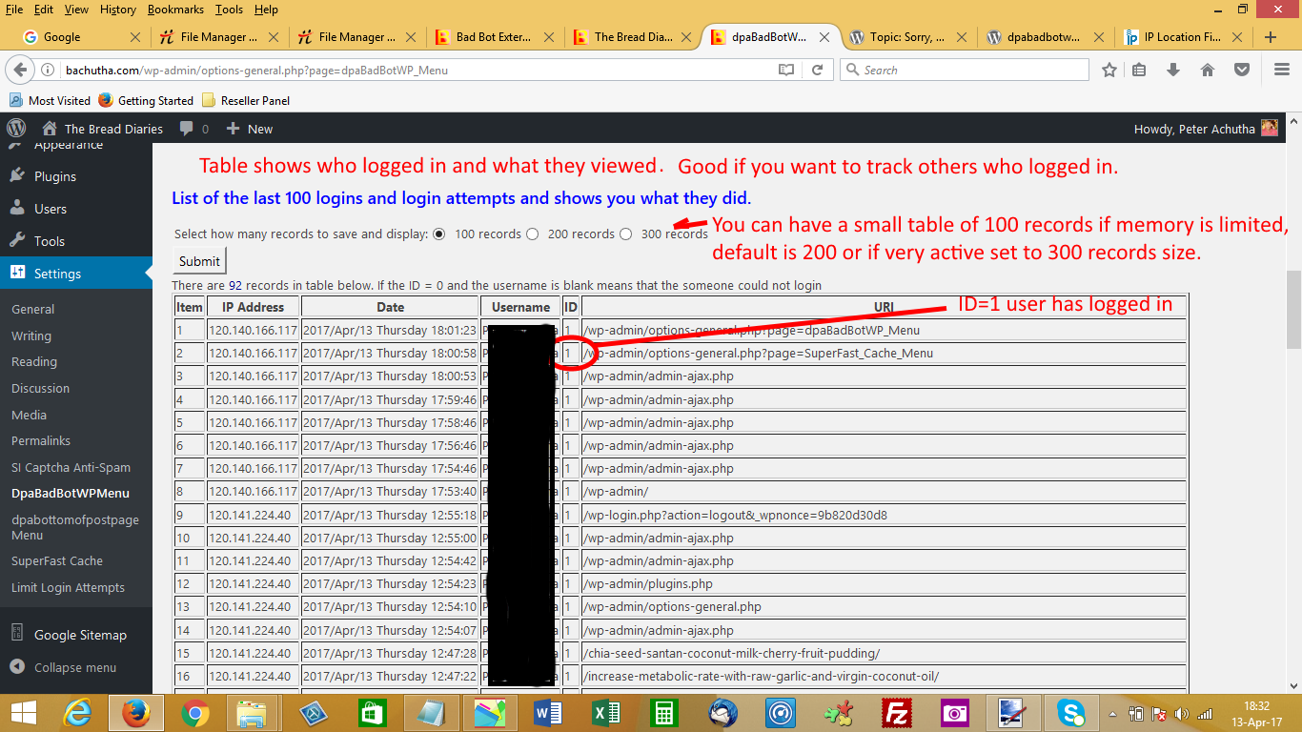Open the Tools menu

229,10
